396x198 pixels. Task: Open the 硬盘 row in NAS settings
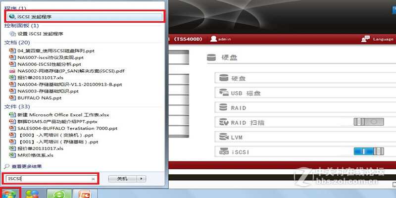(305, 78)
